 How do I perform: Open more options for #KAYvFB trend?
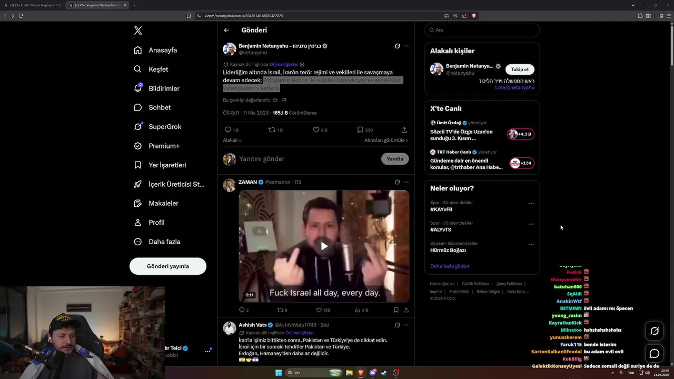point(531,204)
